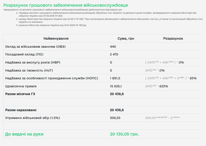Click the 'Надбавка за таємність (НзТ)' label
Viewport: 206px width, 146px height.
[30, 70]
